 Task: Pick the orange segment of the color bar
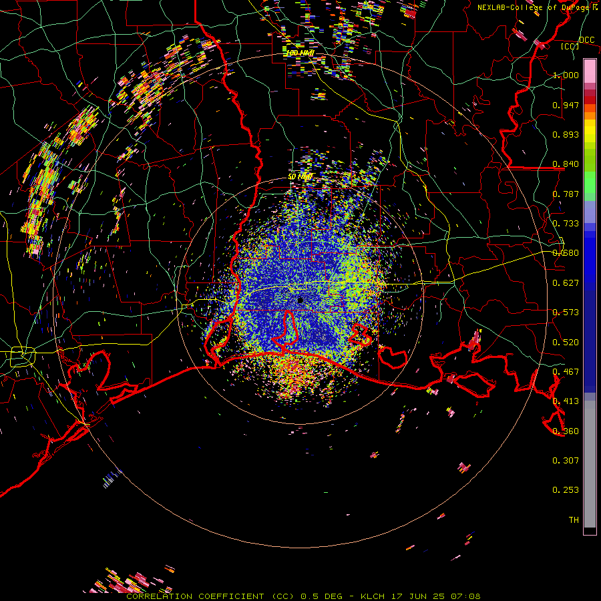(x=590, y=112)
